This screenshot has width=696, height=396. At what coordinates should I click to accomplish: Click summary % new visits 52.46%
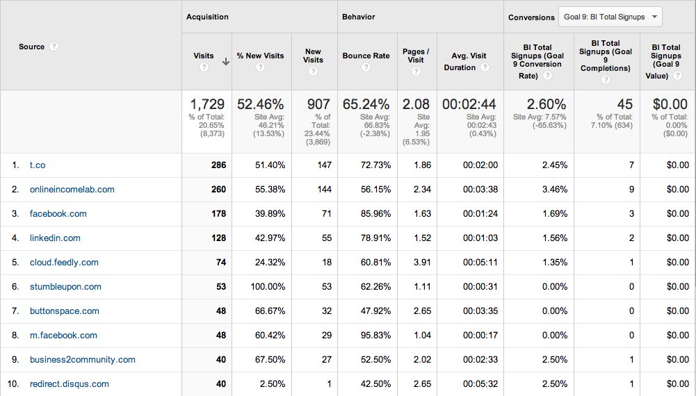point(260,104)
